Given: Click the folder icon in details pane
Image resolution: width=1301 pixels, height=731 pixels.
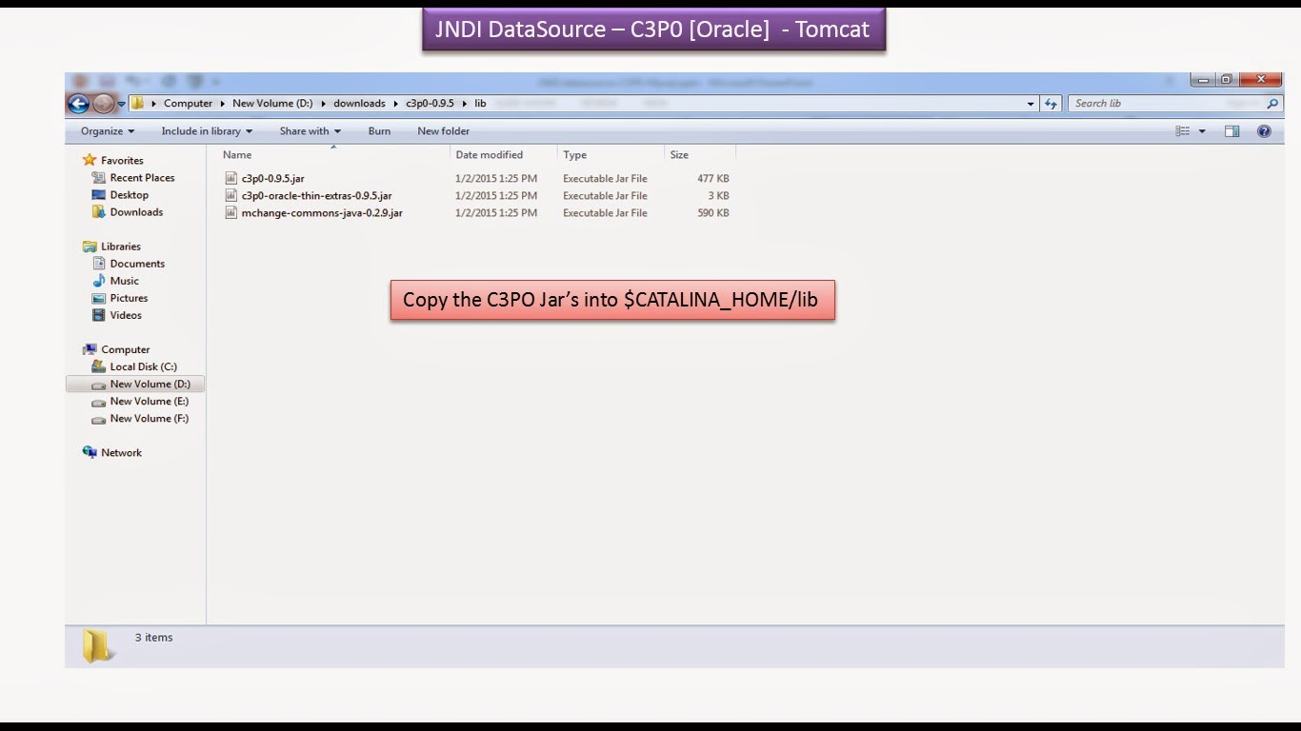Looking at the screenshot, I should click(x=97, y=646).
